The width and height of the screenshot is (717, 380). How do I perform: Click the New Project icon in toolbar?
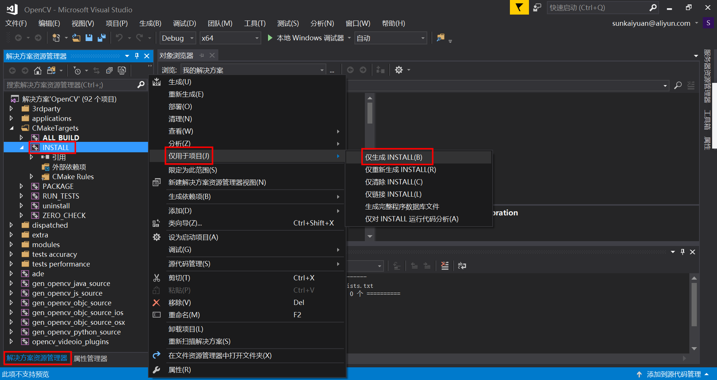tap(56, 38)
